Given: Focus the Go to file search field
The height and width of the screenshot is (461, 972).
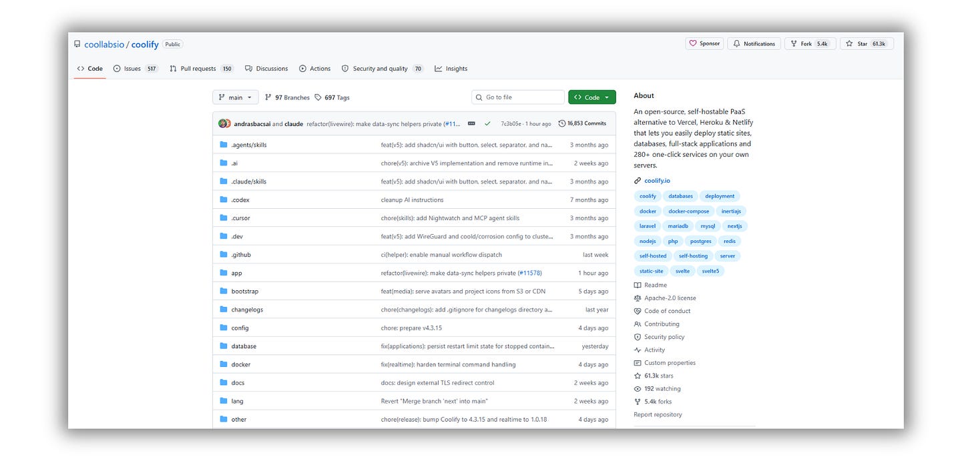Looking at the screenshot, I should 518,97.
